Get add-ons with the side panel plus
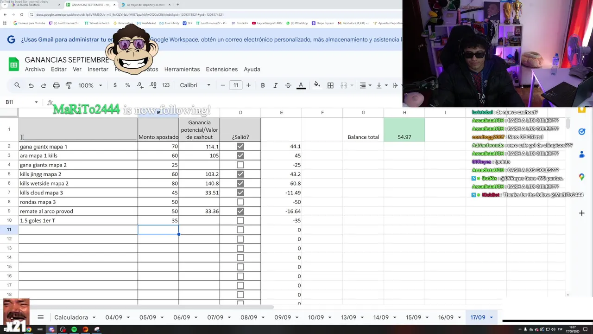The height and width of the screenshot is (334, 593). tap(581, 213)
